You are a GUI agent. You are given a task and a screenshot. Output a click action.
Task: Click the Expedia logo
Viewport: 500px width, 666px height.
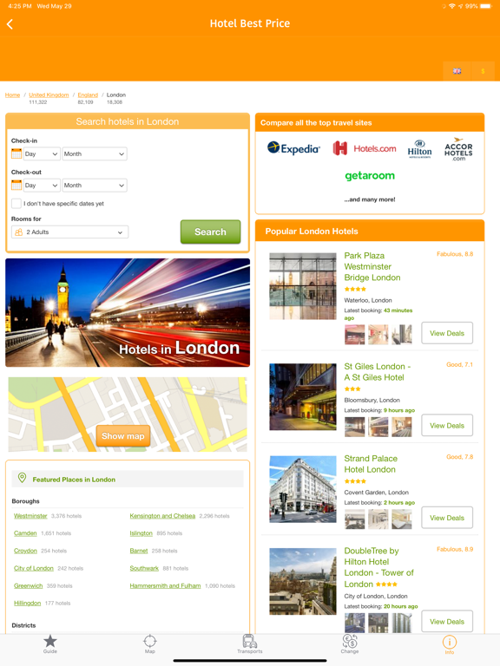293,148
